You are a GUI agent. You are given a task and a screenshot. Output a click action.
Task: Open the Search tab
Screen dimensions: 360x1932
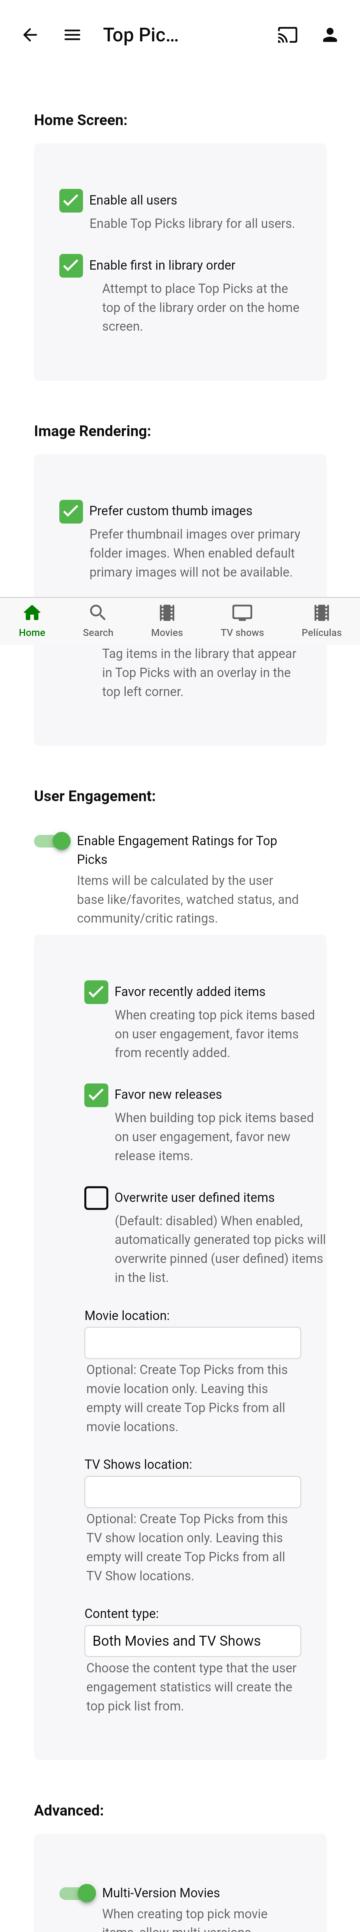pyautogui.click(x=97, y=620)
